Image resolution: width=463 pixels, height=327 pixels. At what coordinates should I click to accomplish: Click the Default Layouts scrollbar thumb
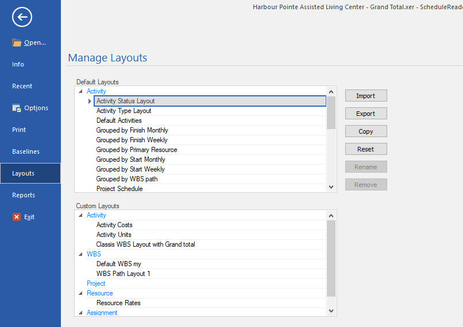(331, 112)
